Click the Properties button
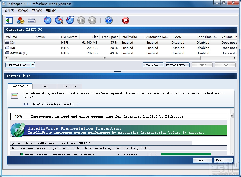The height and width of the screenshot is (177, 241). pos(18,65)
